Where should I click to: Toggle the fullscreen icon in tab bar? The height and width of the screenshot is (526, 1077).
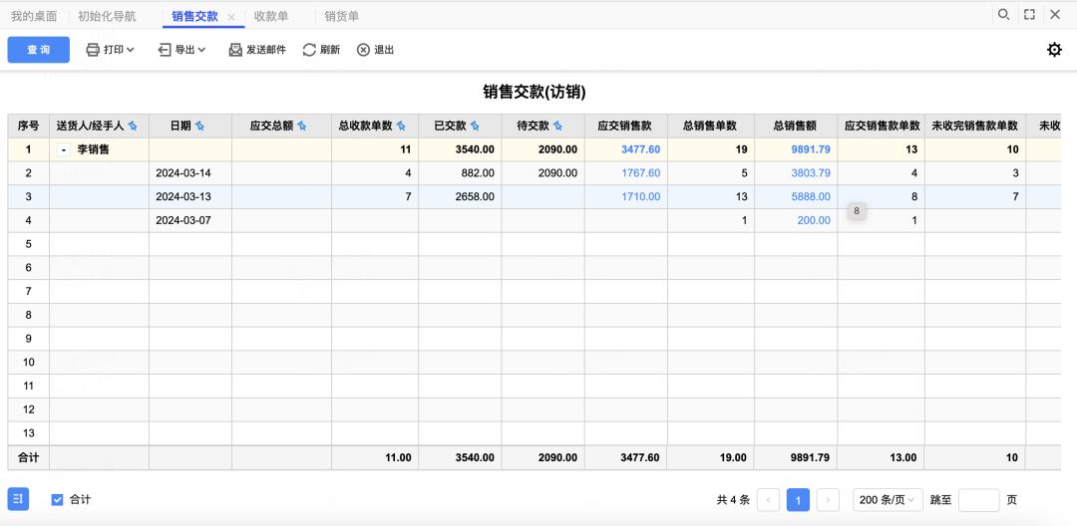click(1029, 14)
